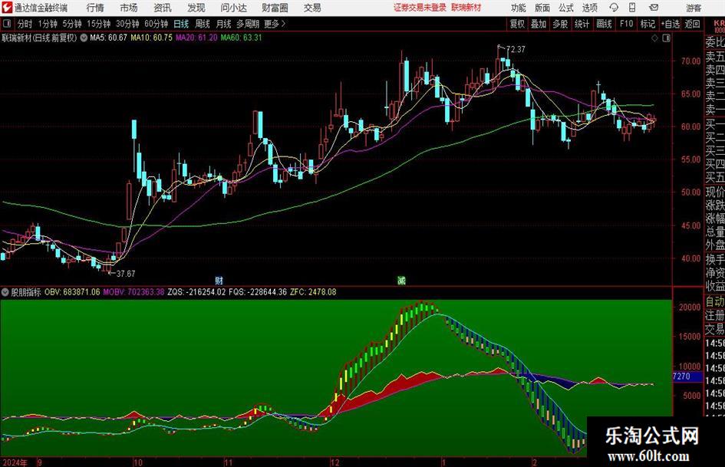Image resolution: width=725 pixels, height=467 pixels.
Task: Open the headset customer service icon
Action: pyautogui.click(x=614, y=8)
